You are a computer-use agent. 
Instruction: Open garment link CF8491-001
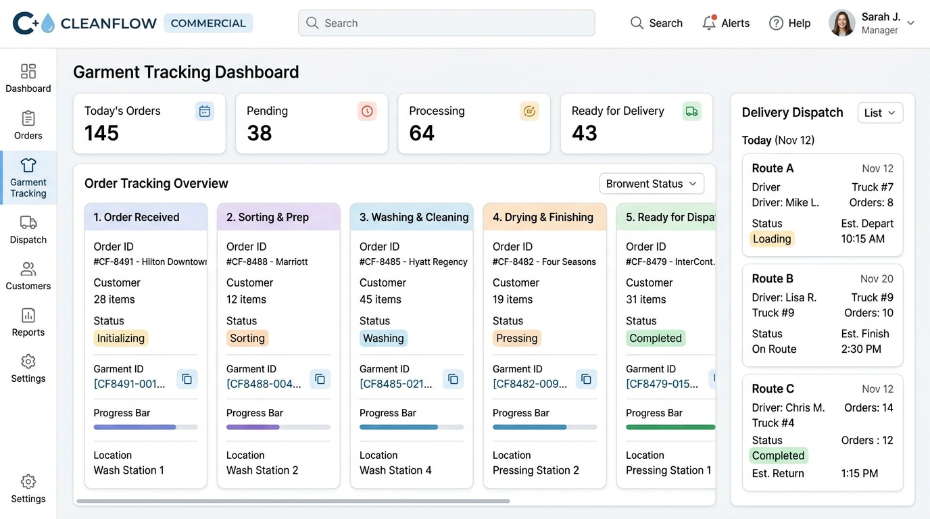[130, 384]
